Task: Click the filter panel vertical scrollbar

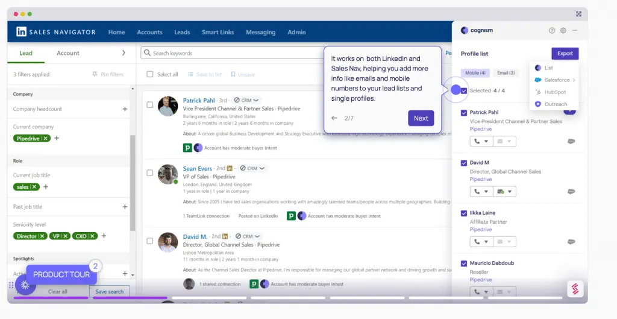Action: pyautogui.click(x=133, y=183)
